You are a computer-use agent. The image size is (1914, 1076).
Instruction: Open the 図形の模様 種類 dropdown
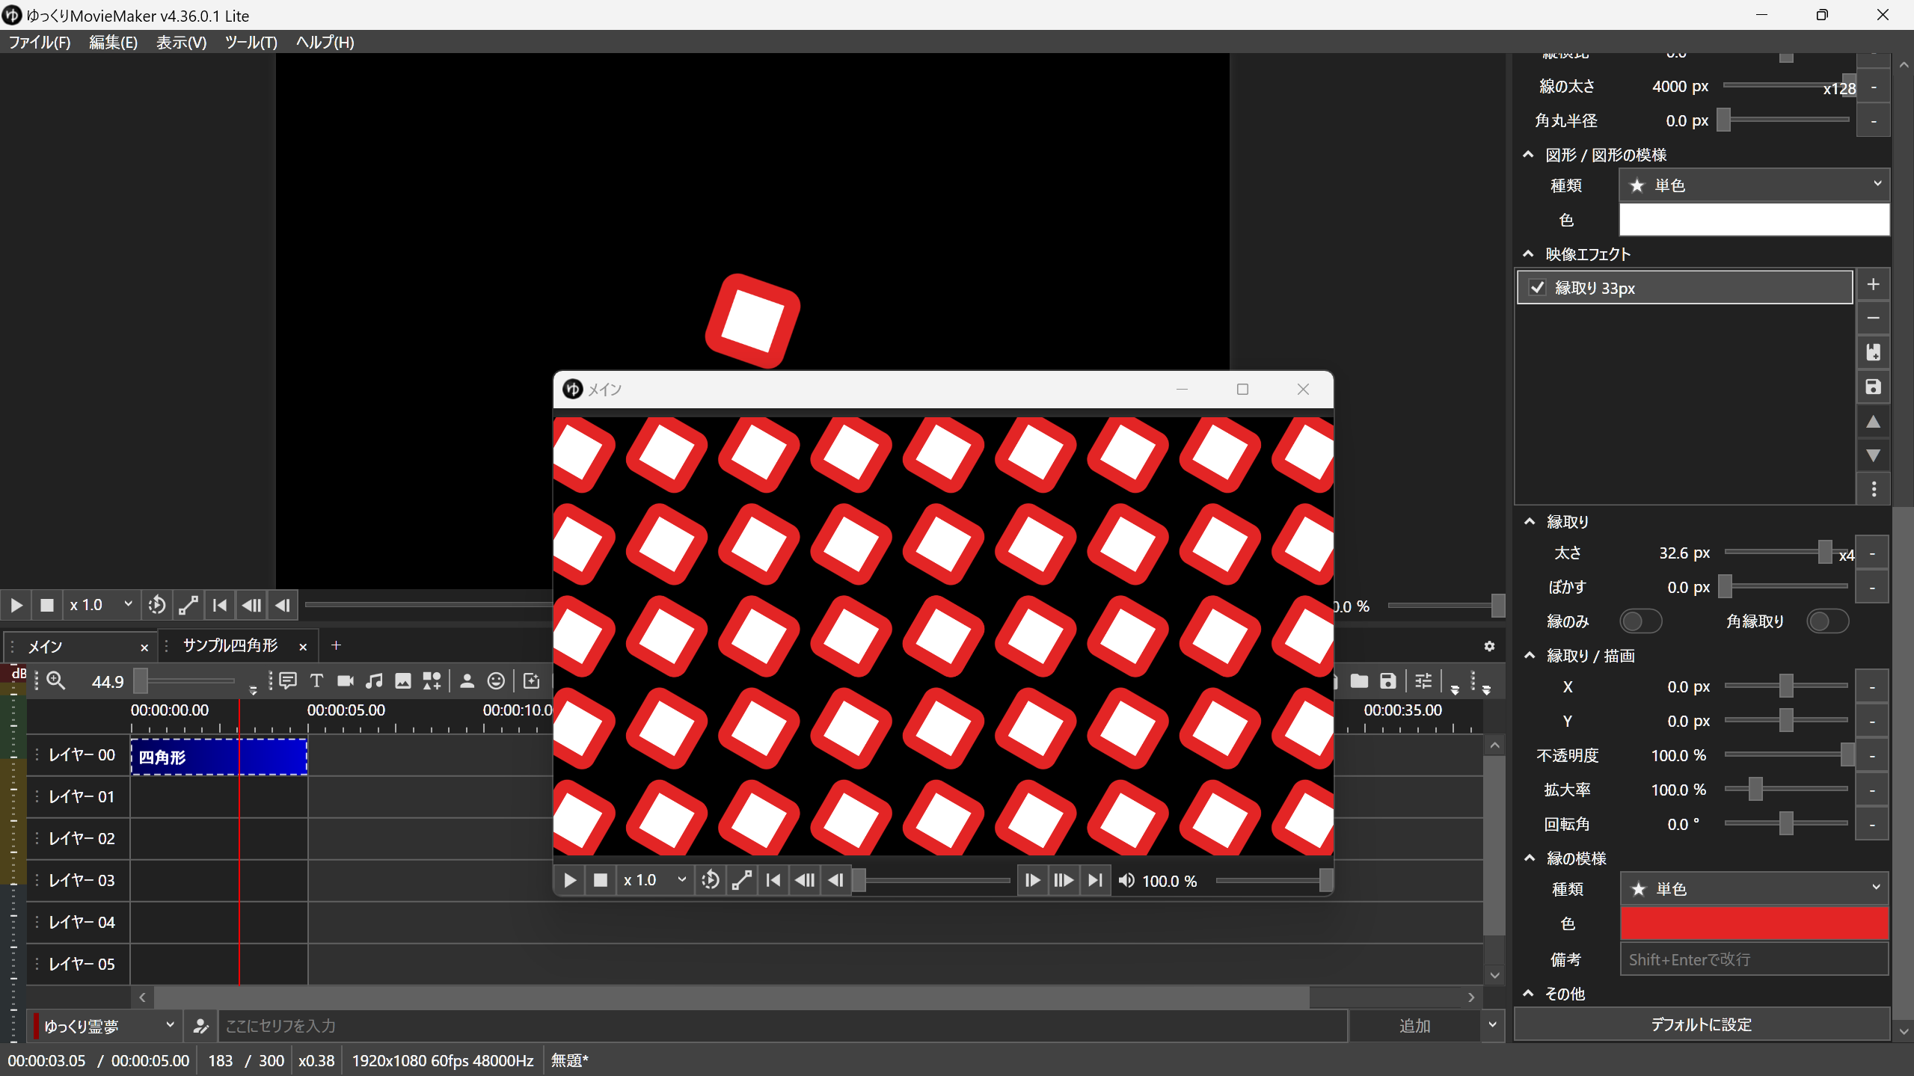(x=1753, y=185)
